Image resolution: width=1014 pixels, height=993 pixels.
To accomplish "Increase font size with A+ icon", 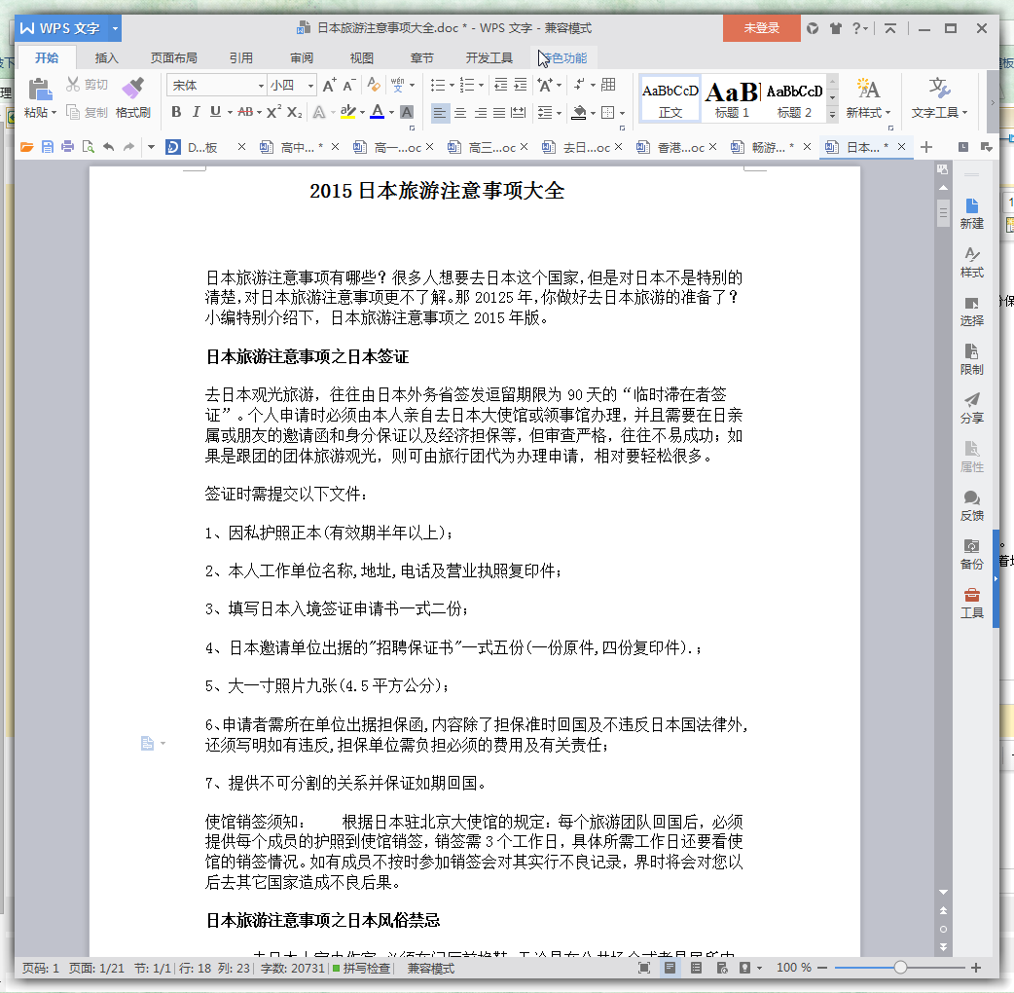I will [329, 85].
